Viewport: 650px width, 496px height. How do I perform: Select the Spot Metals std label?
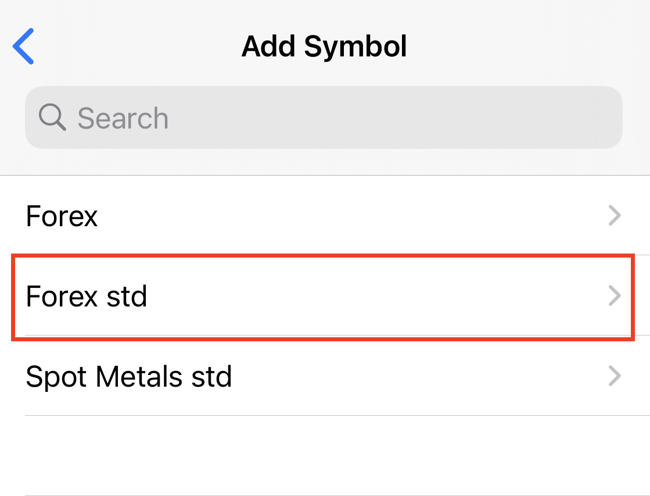click(129, 376)
